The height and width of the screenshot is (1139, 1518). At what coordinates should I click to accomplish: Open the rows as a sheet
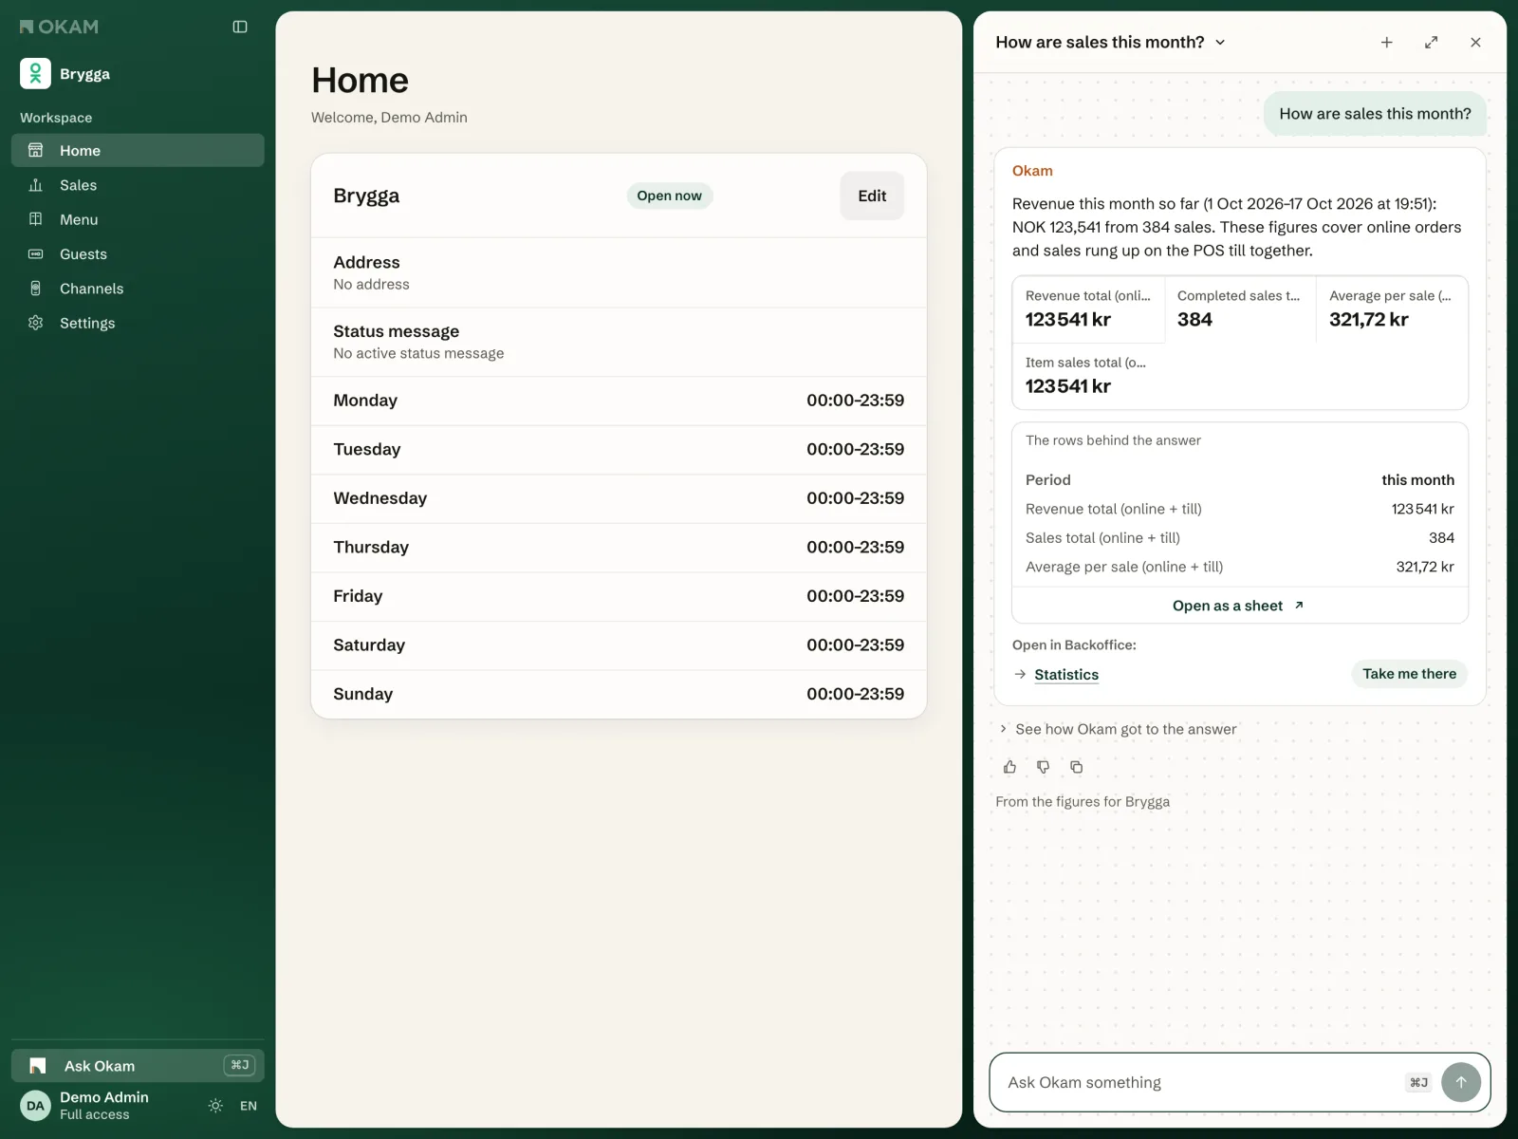coord(1239,606)
